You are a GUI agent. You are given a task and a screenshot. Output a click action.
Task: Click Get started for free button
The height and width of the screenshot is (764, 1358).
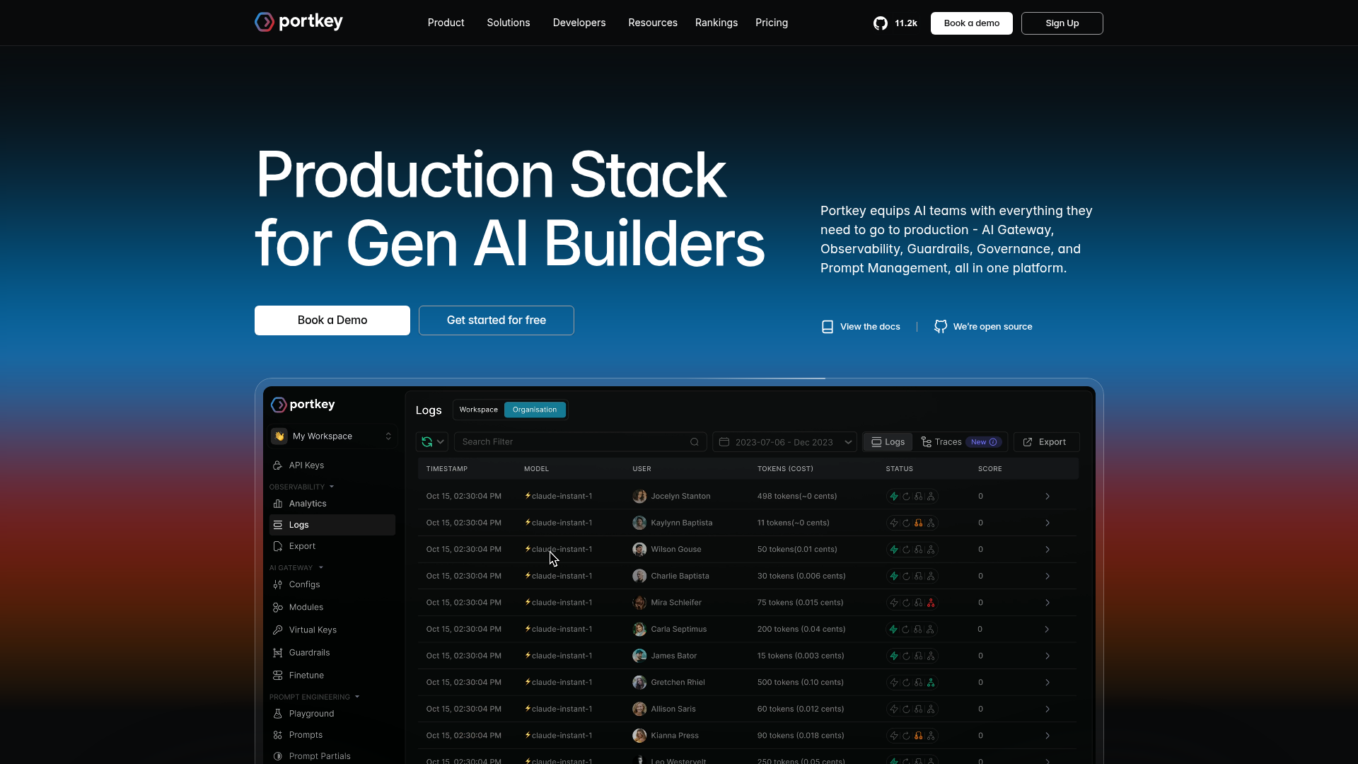(496, 320)
